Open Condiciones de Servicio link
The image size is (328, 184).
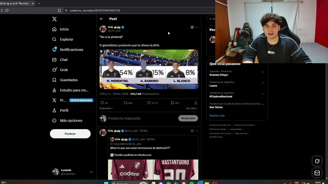pyautogui.click(x=220, y=125)
